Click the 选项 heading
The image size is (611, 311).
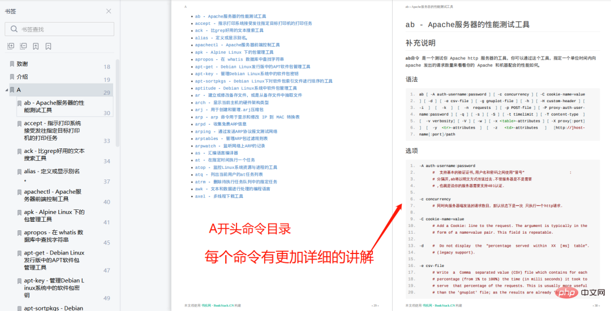411,151
